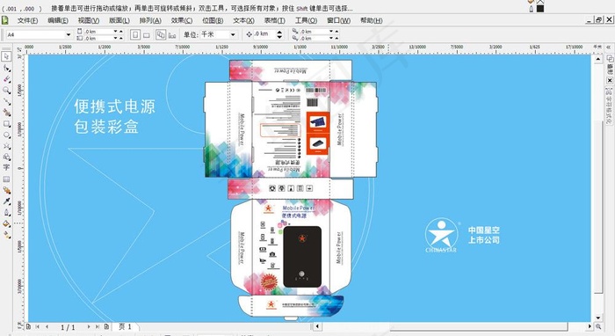Screen dimensions: 615x336
Task: Select the Polygon tool
Action: (6, 146)
